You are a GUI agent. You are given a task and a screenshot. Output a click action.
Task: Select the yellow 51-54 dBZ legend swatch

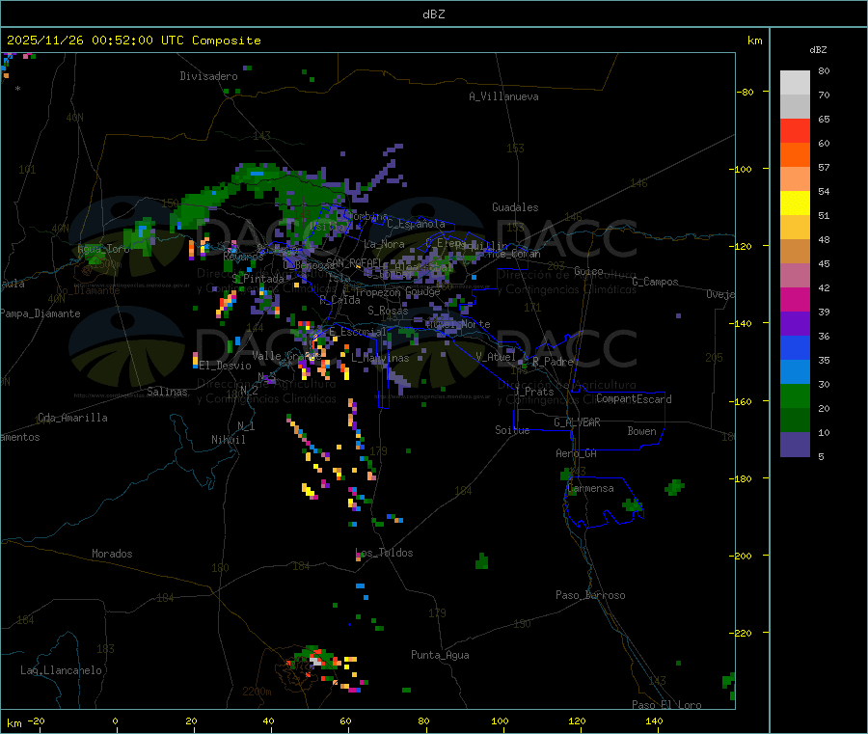pyautogui.click(x=795, y=204)
